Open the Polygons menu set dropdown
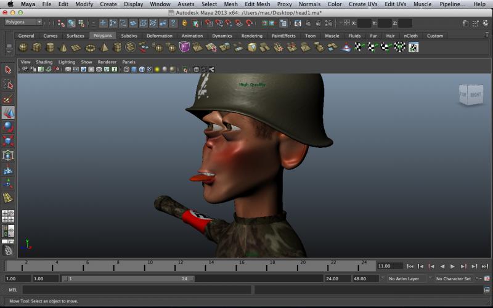 (23, 22)
